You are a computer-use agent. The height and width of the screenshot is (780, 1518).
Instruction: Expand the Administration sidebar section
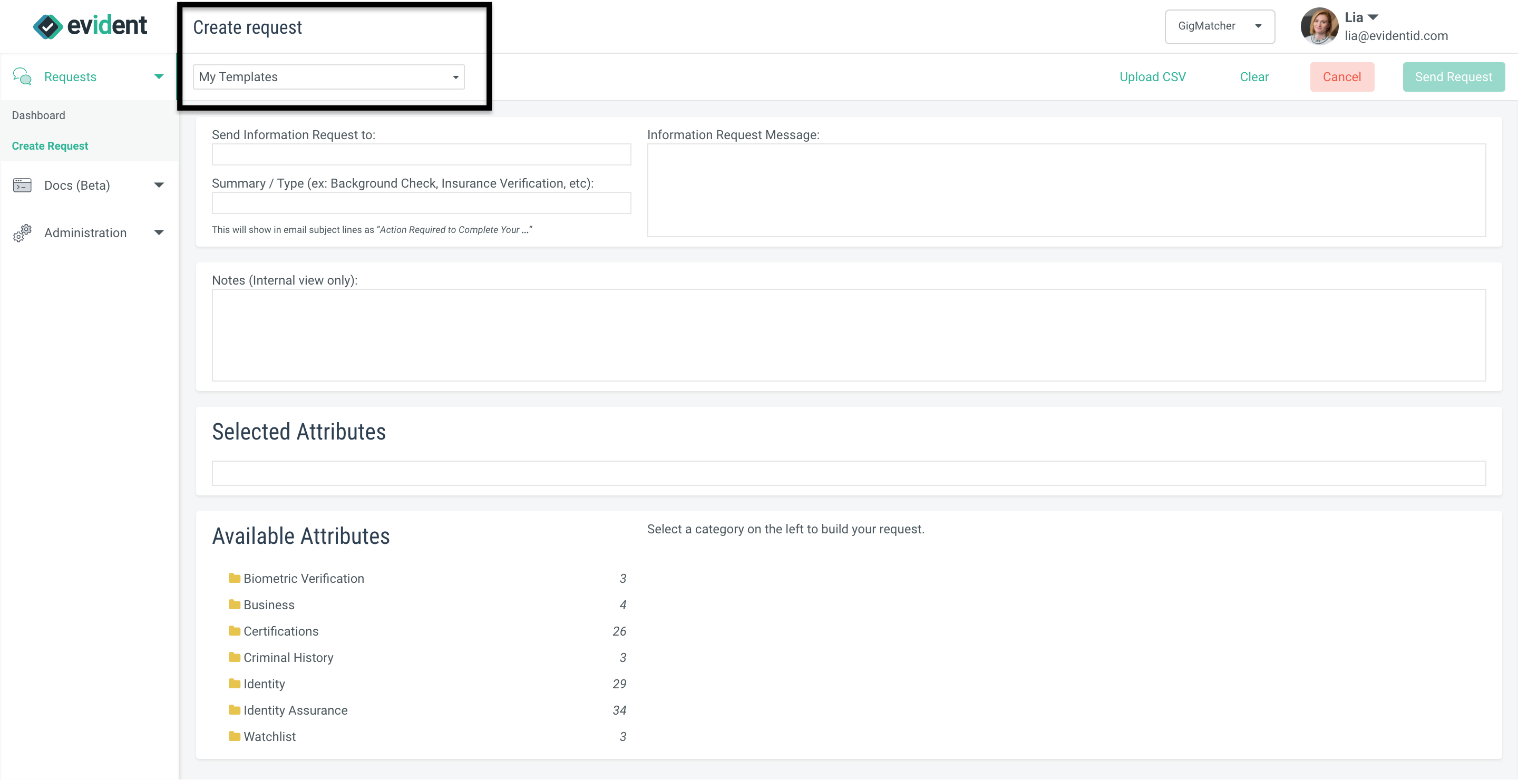(159, 233)
